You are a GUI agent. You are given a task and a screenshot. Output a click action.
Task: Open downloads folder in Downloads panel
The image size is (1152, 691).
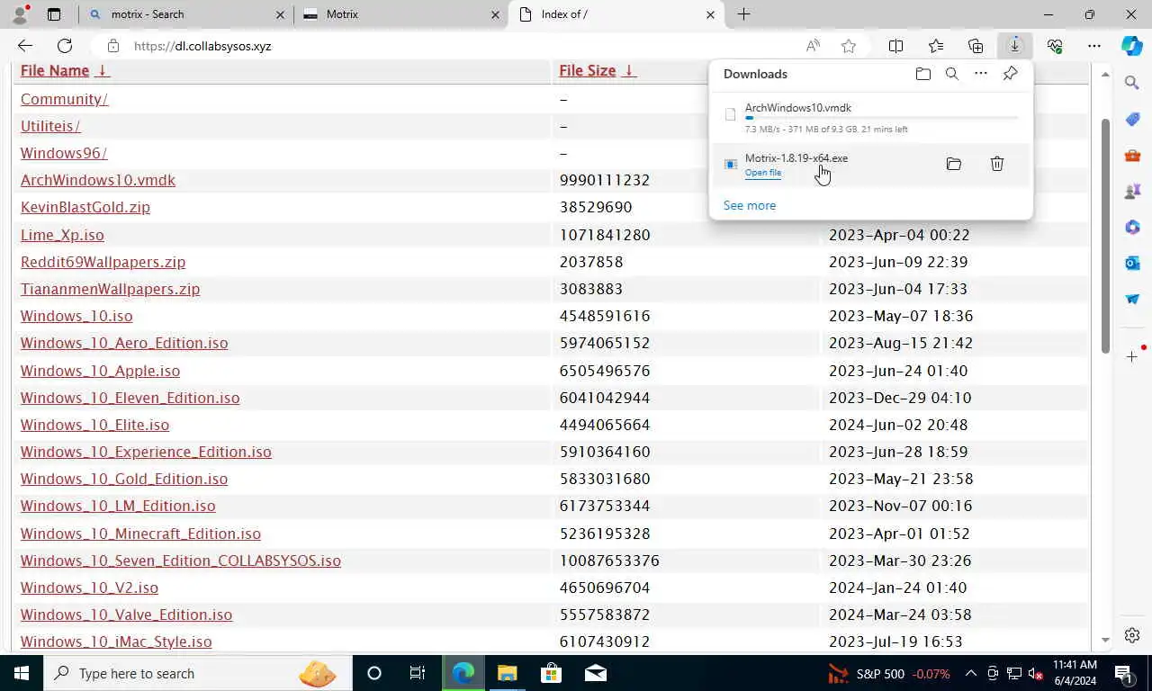(x=922, y=74)
